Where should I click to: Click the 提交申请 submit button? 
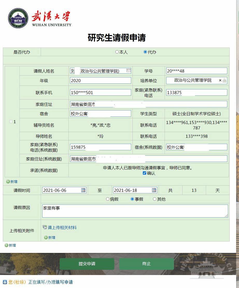[x=87, y=264]
